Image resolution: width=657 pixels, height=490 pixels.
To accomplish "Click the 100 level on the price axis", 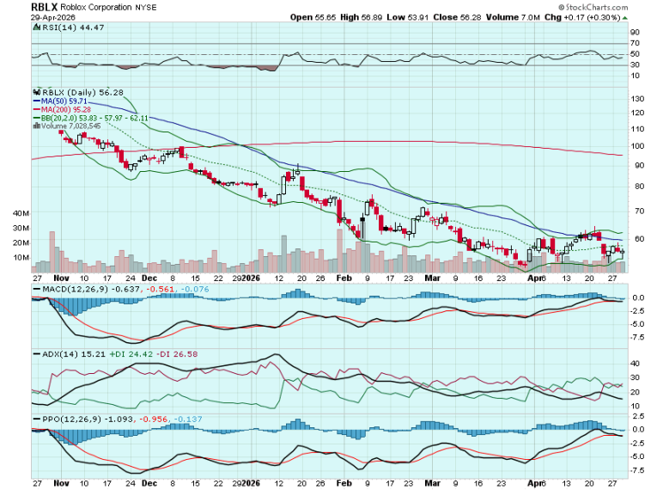I will click(x=637, y=144).
